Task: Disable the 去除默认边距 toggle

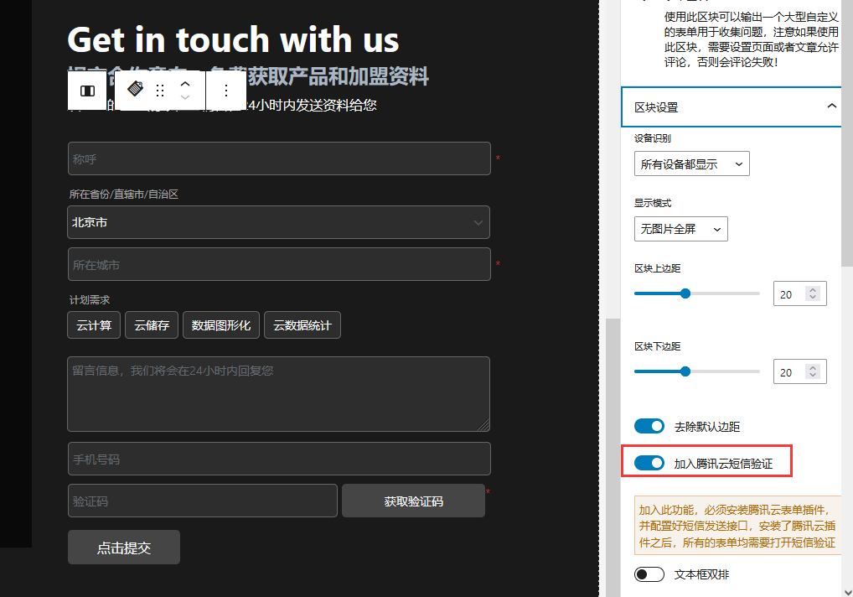Action: point(649,427)
